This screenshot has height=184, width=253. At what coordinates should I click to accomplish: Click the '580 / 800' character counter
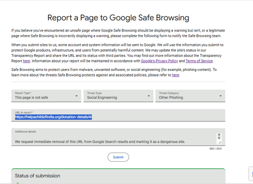tap(216, 149)
